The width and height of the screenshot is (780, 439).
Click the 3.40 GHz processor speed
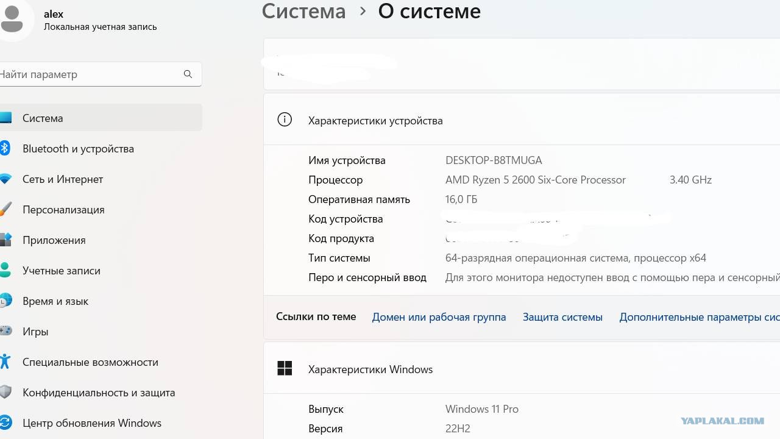[x=690, y=180]
